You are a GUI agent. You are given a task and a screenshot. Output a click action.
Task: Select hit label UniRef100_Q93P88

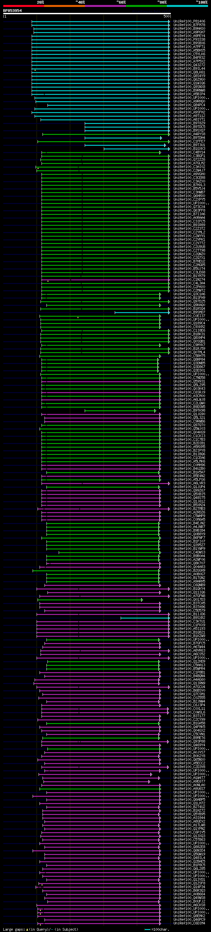click(189, 741)
